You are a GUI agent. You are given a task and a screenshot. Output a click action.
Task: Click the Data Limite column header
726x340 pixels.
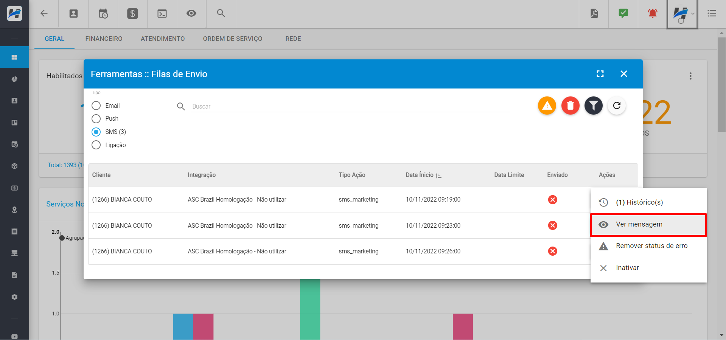[x=509, y=175]
